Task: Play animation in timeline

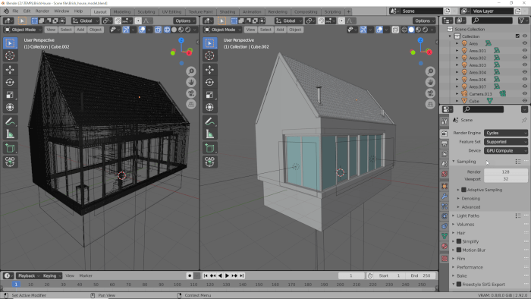Action: tap(228, 275)
